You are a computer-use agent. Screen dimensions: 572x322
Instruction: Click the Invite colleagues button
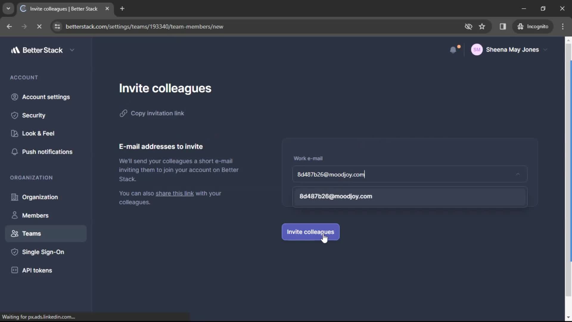pyautogui.click(x=310, y=232)
